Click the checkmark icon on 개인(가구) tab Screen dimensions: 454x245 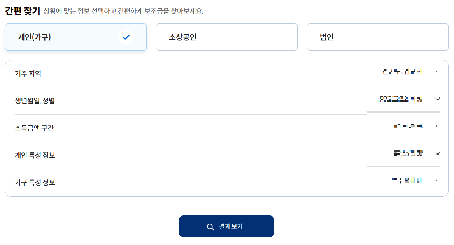(125, 37)
